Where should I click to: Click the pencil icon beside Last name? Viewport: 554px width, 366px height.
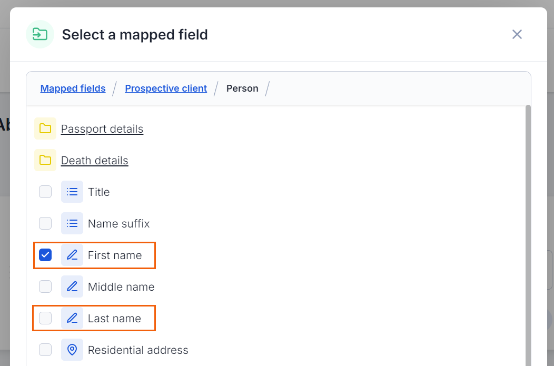[x=72, y=318]
